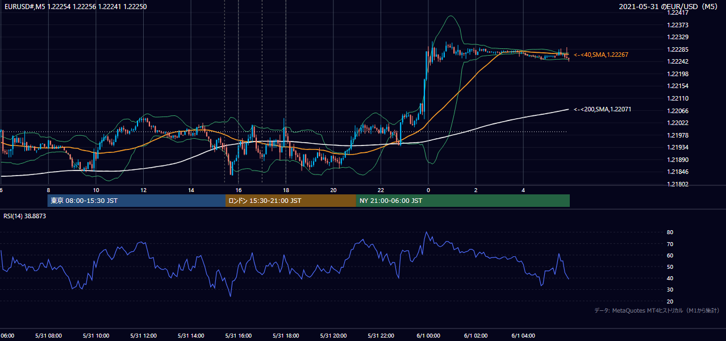Viewport: 726px width, 341px height.
Task: Select the NY 21:00-06:00 JST session bar
Action: [x=462, y=201]
